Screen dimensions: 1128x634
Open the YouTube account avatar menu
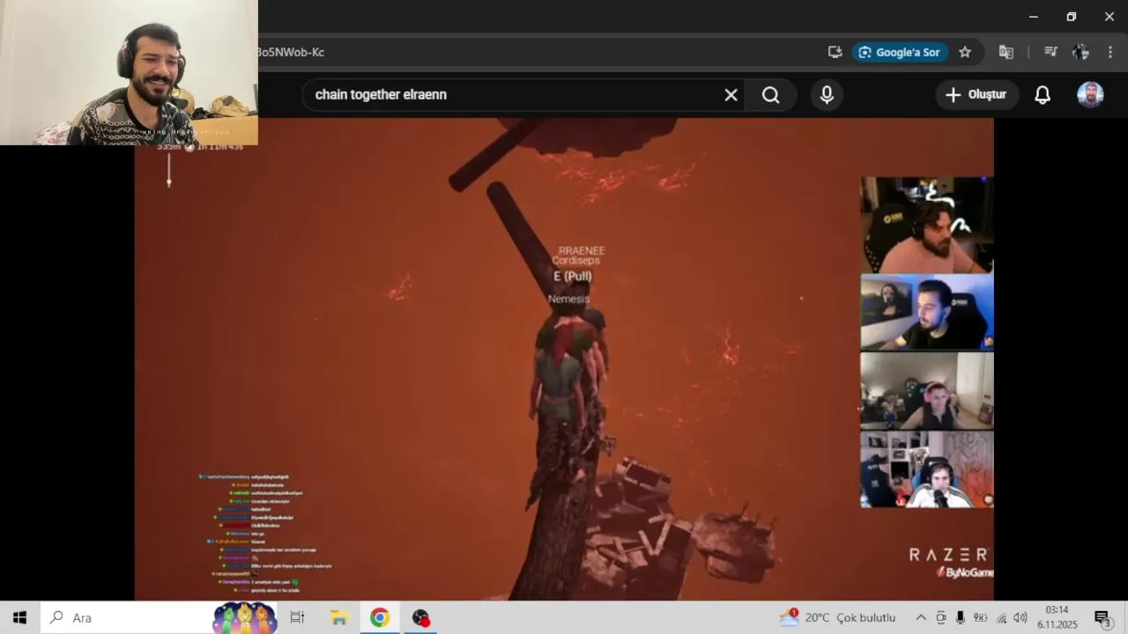click(1090, 95)
